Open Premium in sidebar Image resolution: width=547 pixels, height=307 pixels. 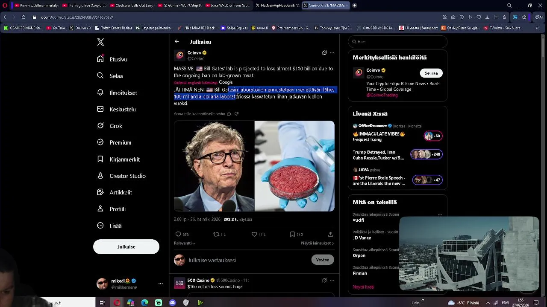115,142
